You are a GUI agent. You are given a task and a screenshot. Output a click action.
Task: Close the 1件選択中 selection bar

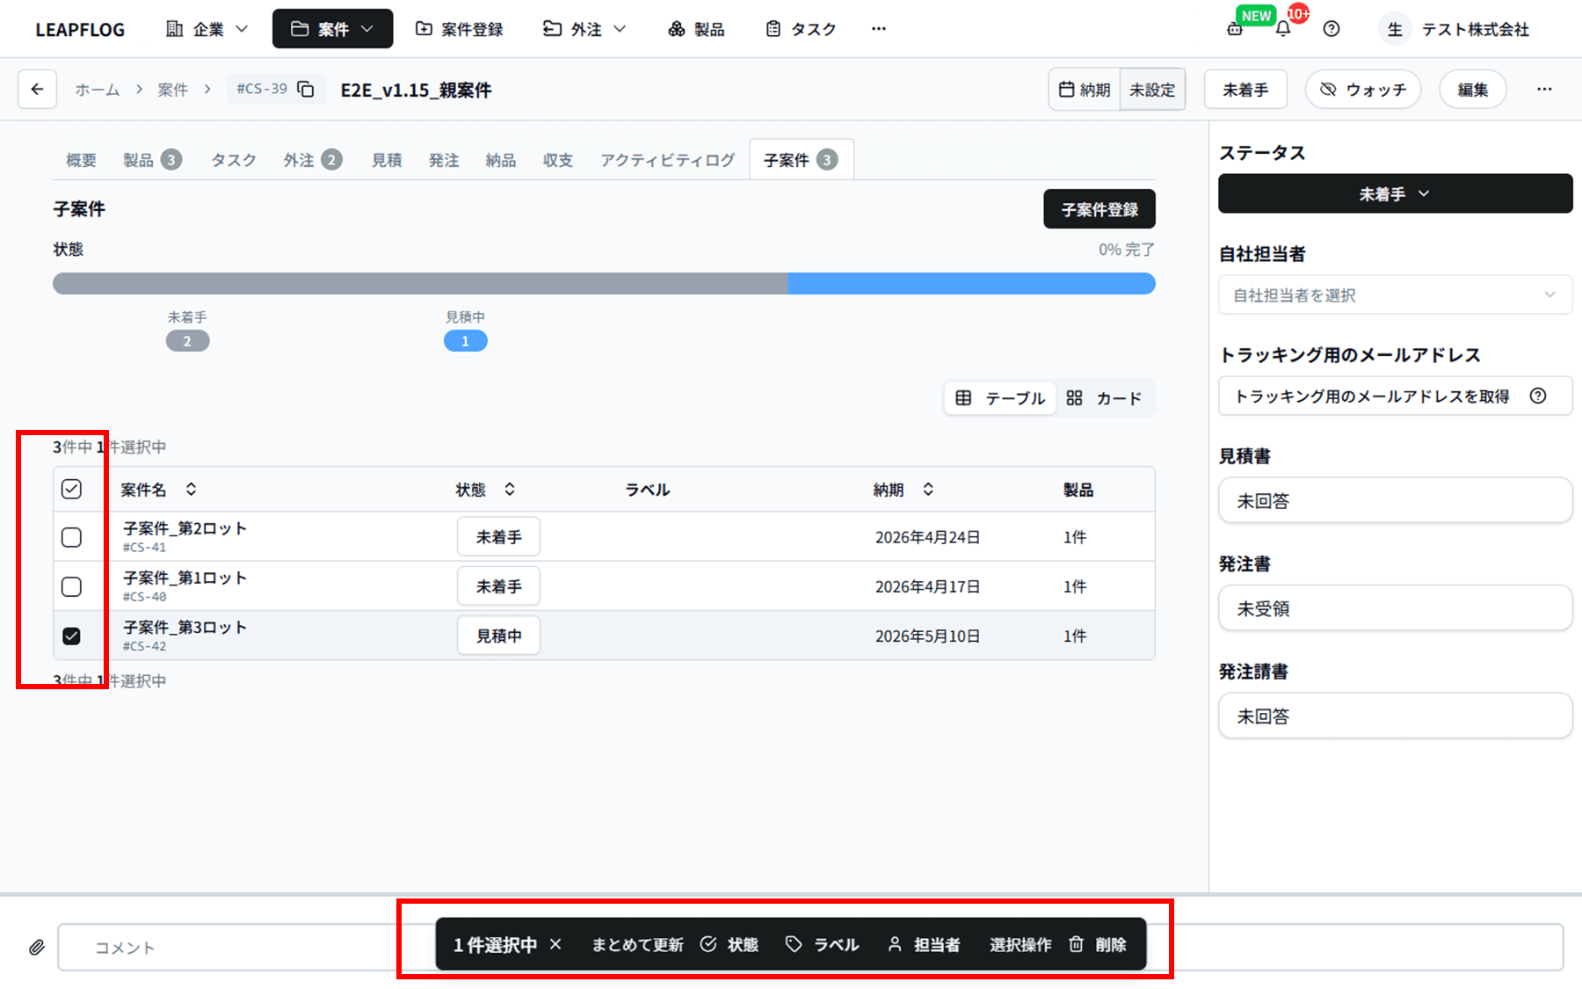555,944
